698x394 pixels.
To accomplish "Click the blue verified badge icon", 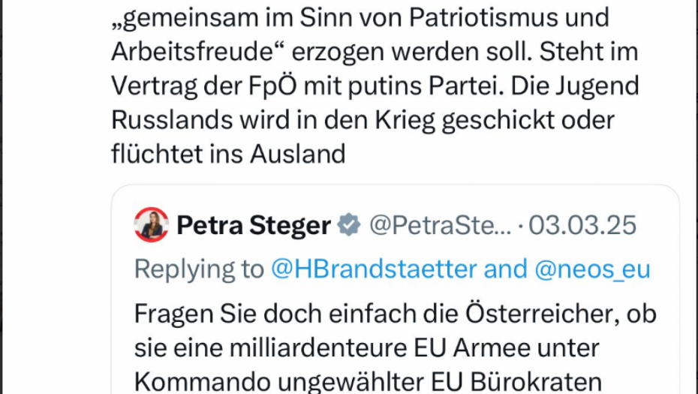I will point(349,225).
